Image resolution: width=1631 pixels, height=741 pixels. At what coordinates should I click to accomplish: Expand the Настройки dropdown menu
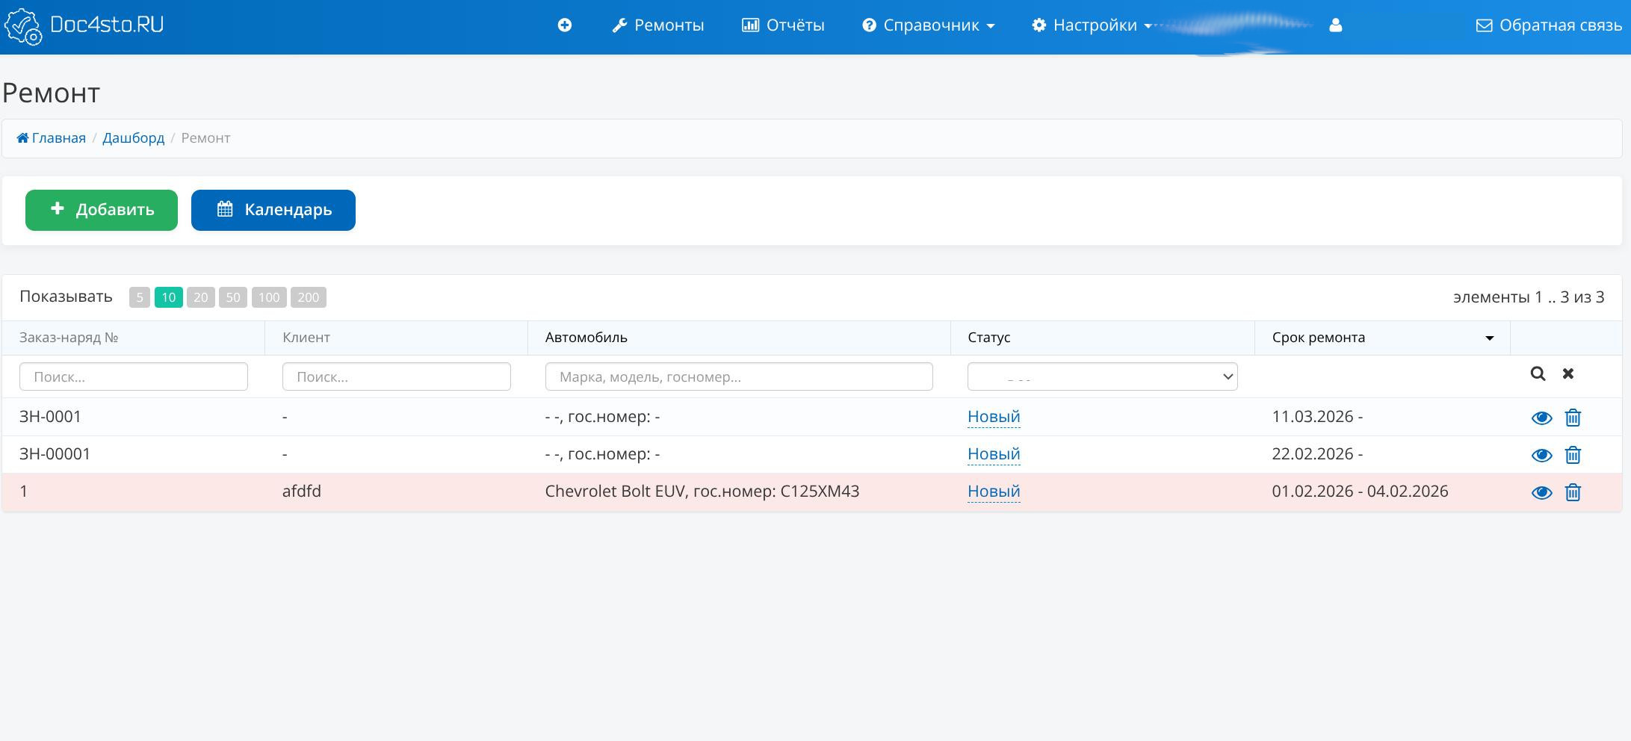(1092, 25)
